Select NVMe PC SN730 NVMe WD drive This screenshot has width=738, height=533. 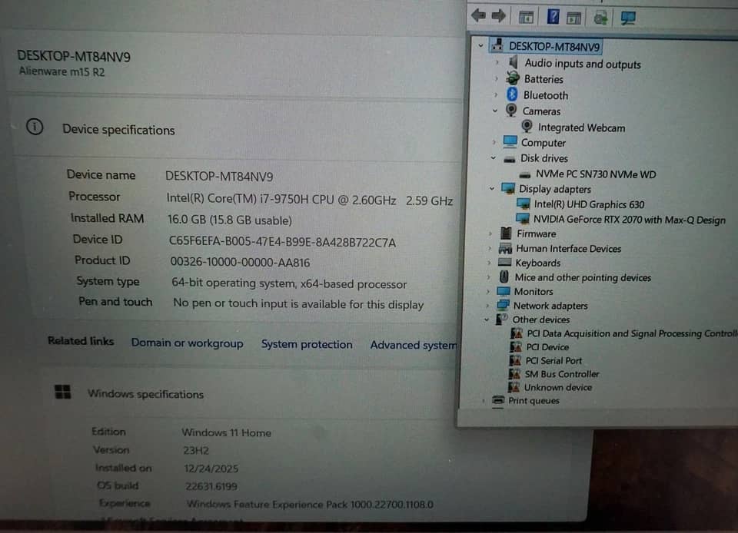click(596, 174)
